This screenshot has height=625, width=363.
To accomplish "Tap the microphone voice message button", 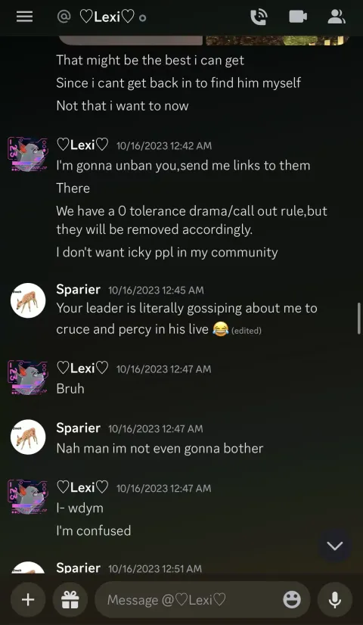I will (x=335, y=599).
